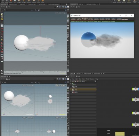Click the first viewport display option icon on right strip
This screenshot has width=139, height=136.
tap(68, 16)
